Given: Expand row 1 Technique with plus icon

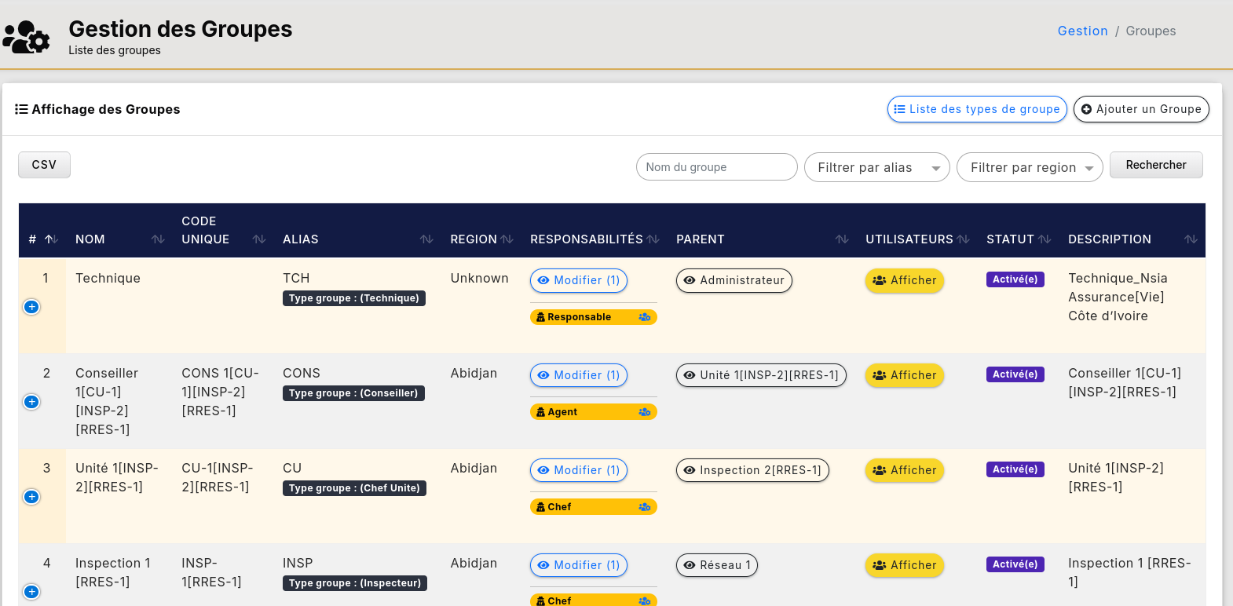Looking at the screenshot, I should 31,307.
